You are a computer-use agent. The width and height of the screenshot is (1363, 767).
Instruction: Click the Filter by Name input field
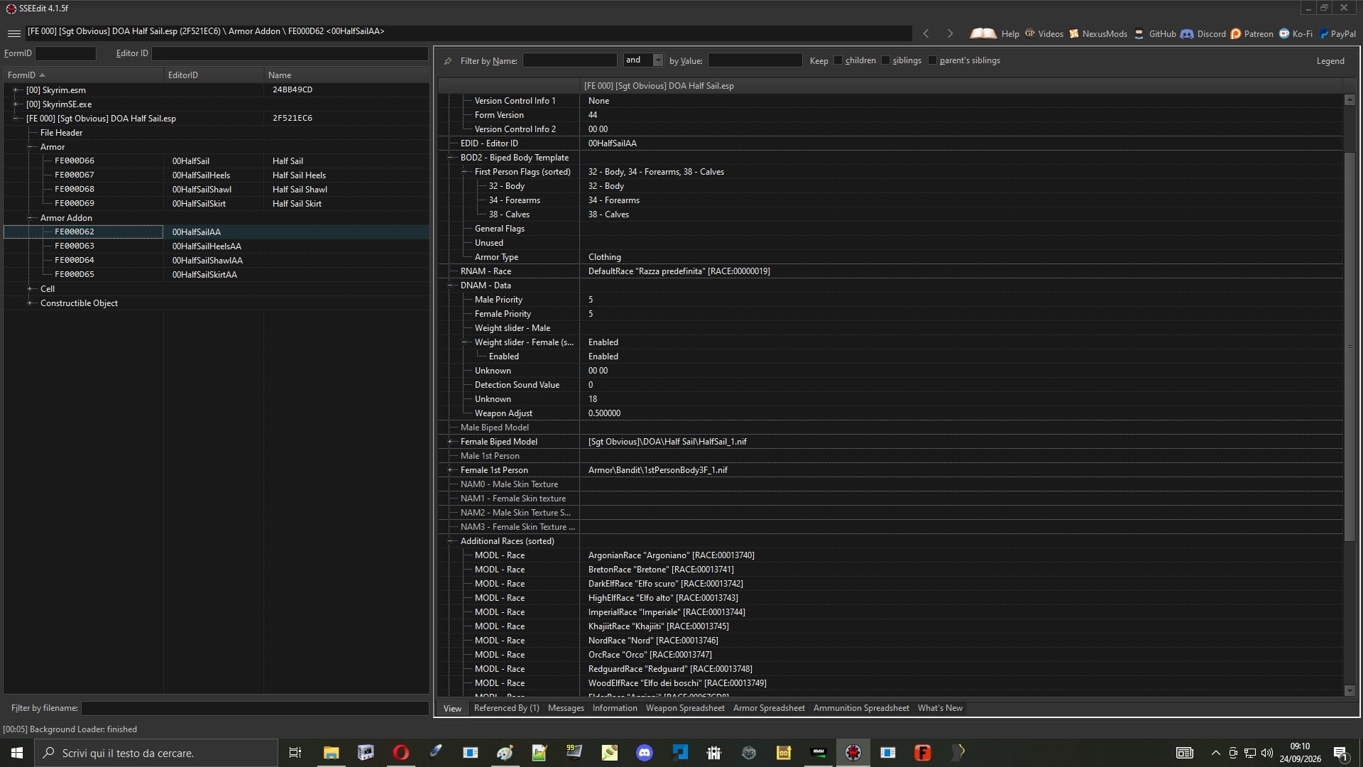coord(569,60)
